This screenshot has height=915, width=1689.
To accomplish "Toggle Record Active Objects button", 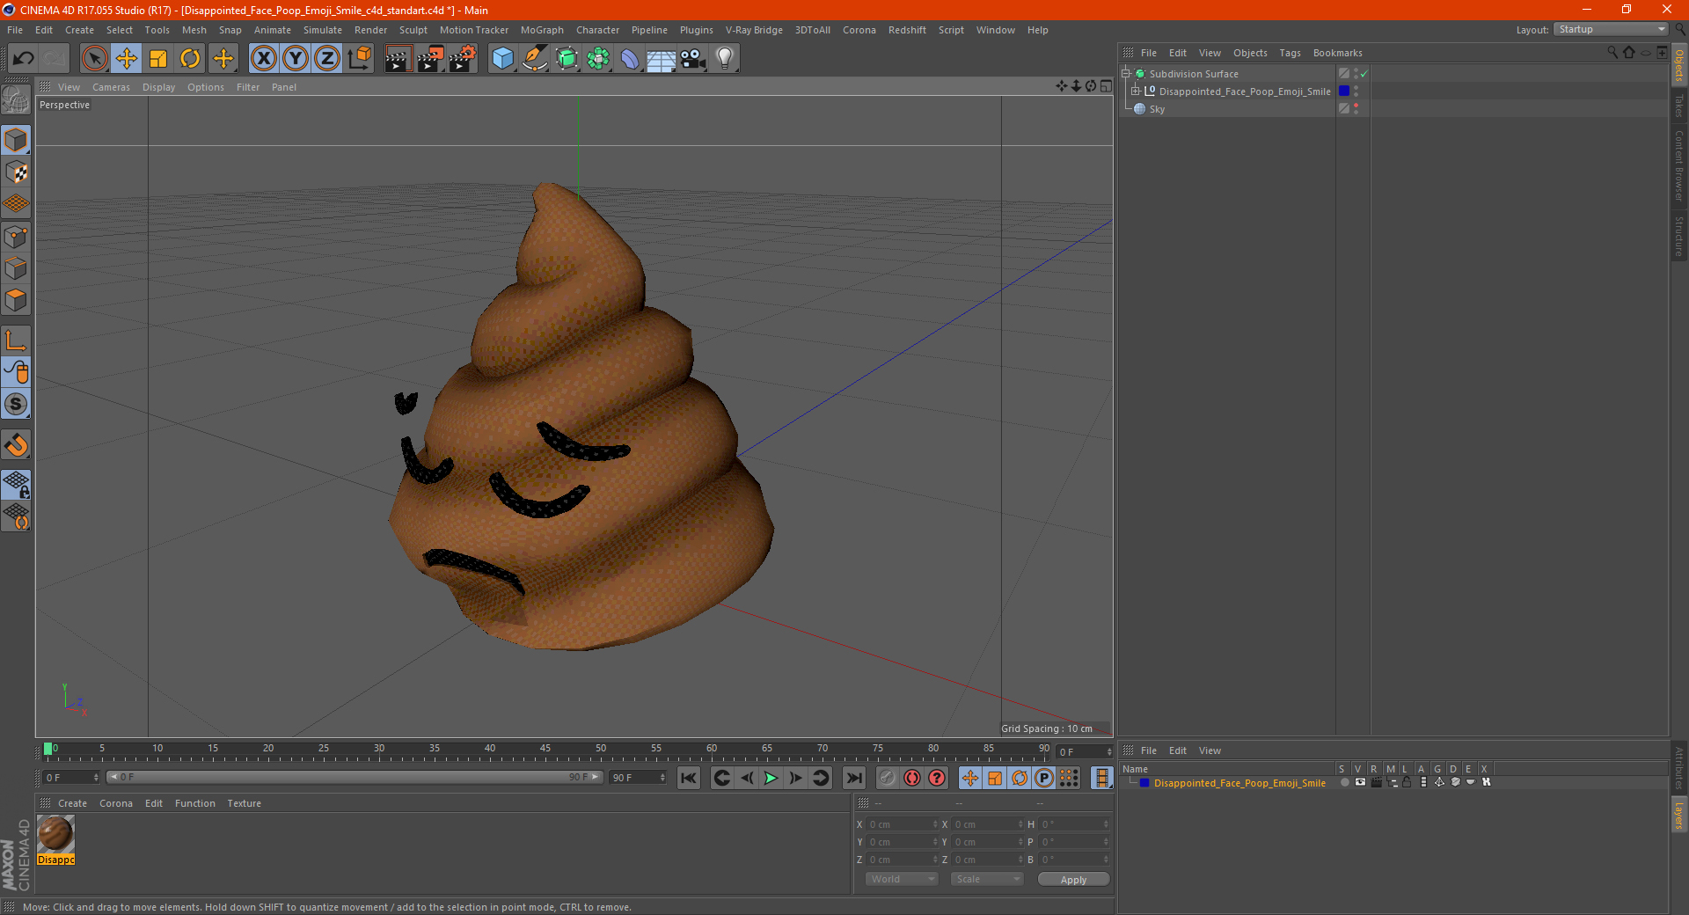I will [888, 778].
